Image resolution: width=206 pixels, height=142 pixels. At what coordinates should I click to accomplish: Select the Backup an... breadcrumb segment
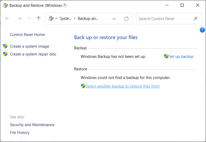point(88,19)
